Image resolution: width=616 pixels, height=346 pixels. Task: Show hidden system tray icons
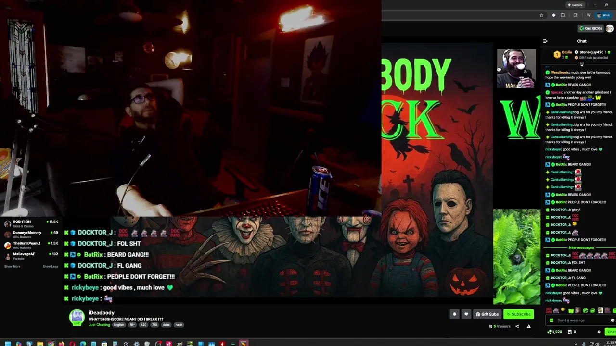[x=576, y=344]
